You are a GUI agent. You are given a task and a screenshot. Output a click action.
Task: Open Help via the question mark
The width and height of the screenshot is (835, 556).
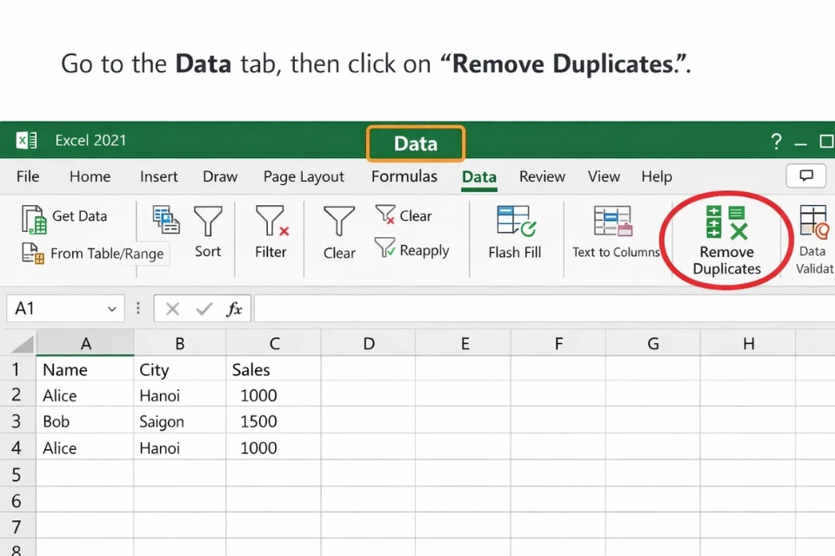[x=775, y=141]
